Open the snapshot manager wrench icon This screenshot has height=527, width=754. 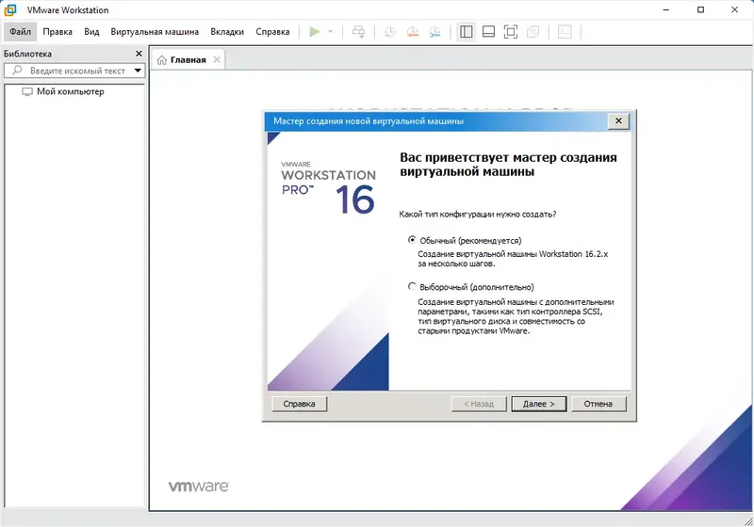point(434,32)
